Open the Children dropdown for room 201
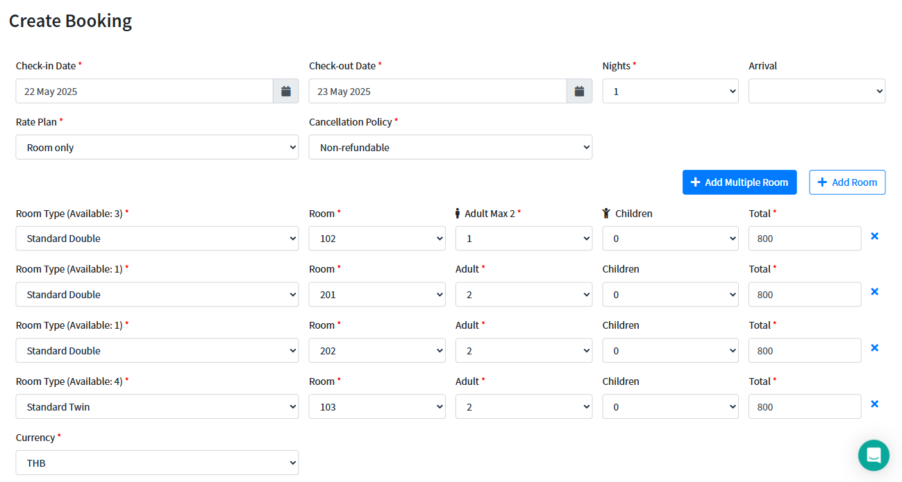 point(669,295)
